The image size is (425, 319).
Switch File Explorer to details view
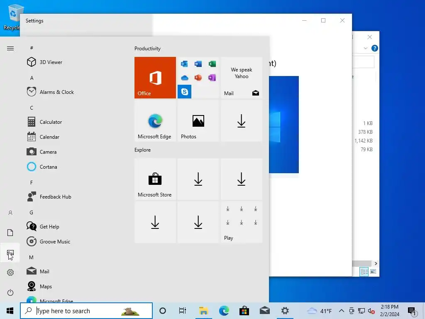coord(364,272)
